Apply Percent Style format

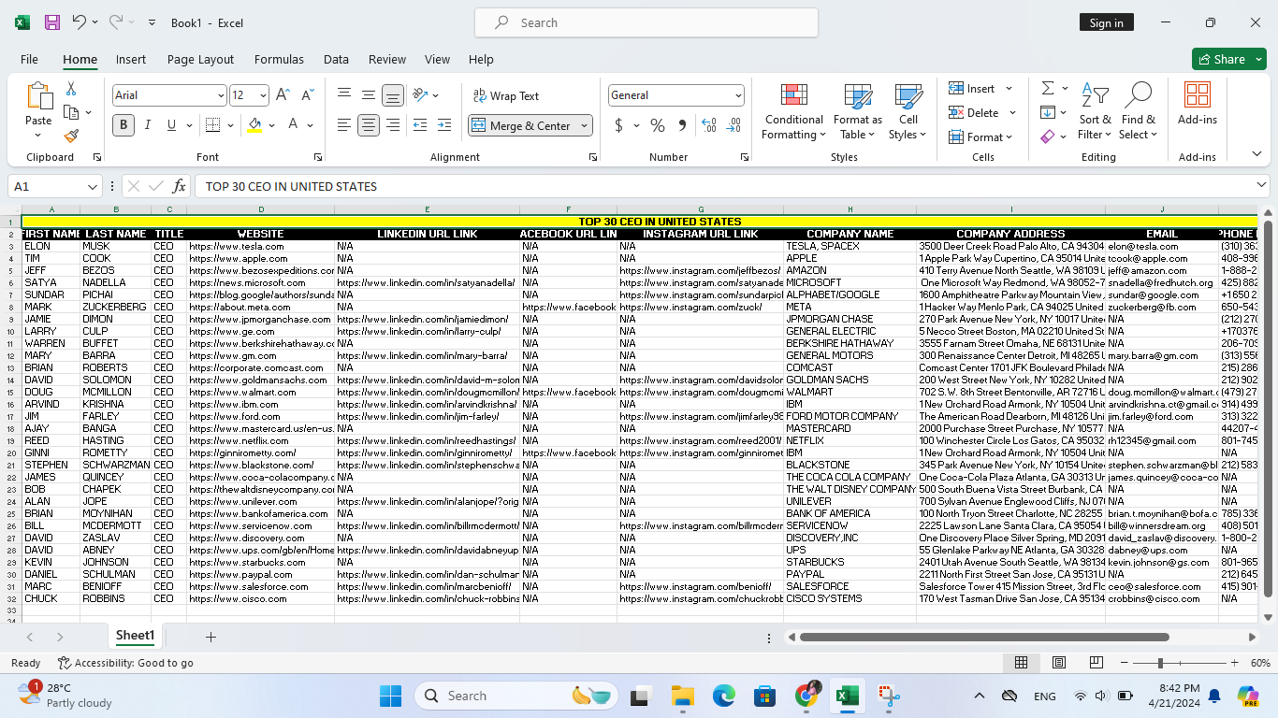658,125
